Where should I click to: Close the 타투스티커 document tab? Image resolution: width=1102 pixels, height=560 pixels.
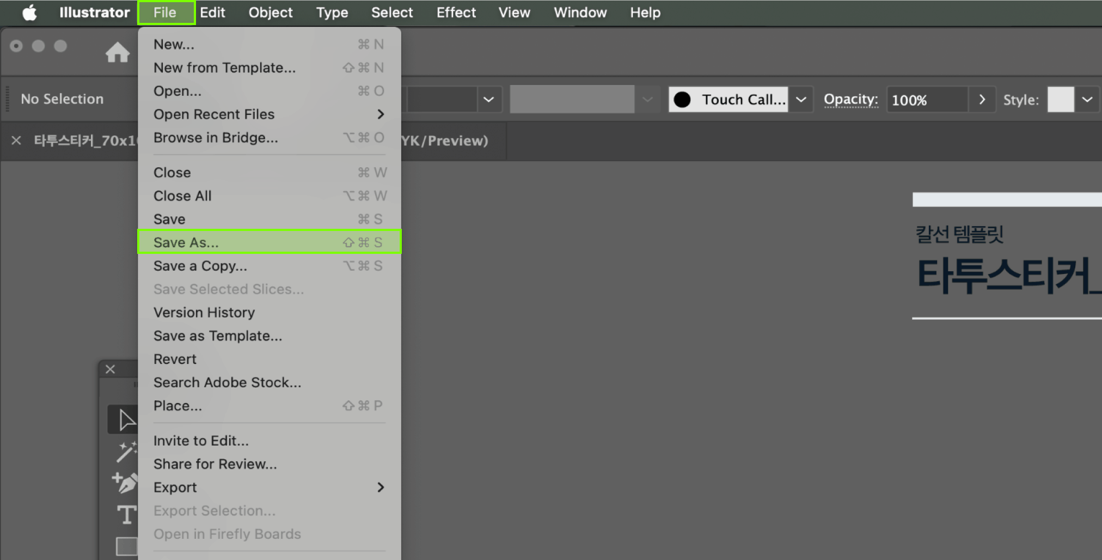(x=16, y=141)
